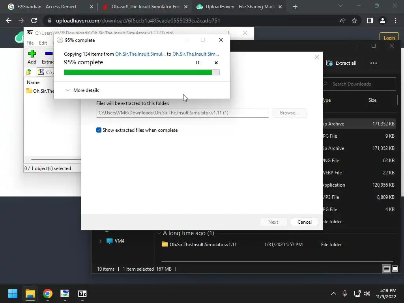The image size is (404, 303).
Task: Open Chrome three-dot menu
Action: pos(395,21)
